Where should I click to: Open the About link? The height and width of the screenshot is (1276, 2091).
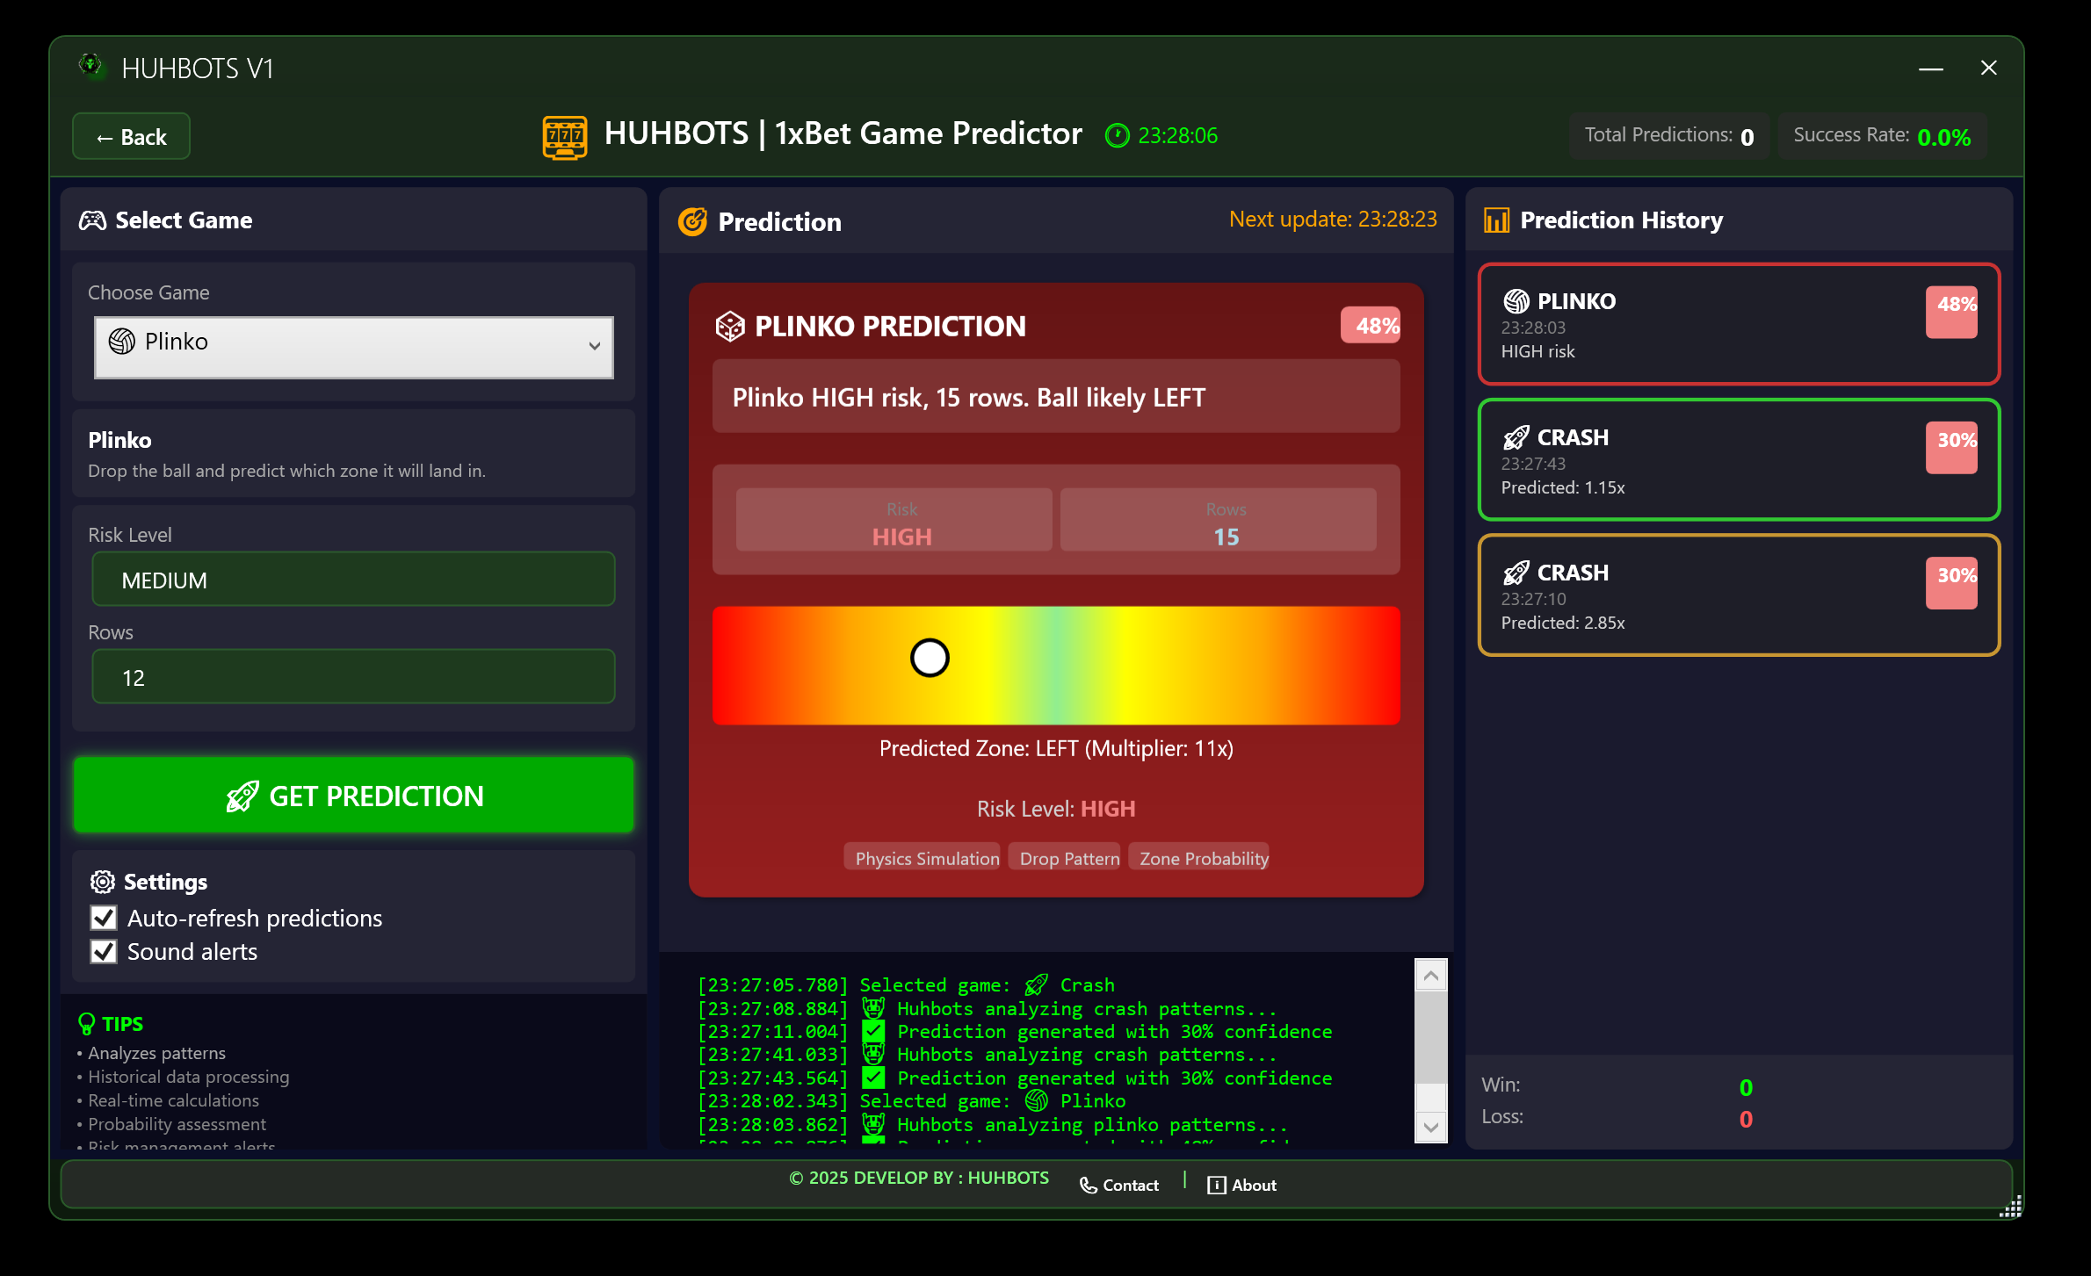pos(1242,1186)
